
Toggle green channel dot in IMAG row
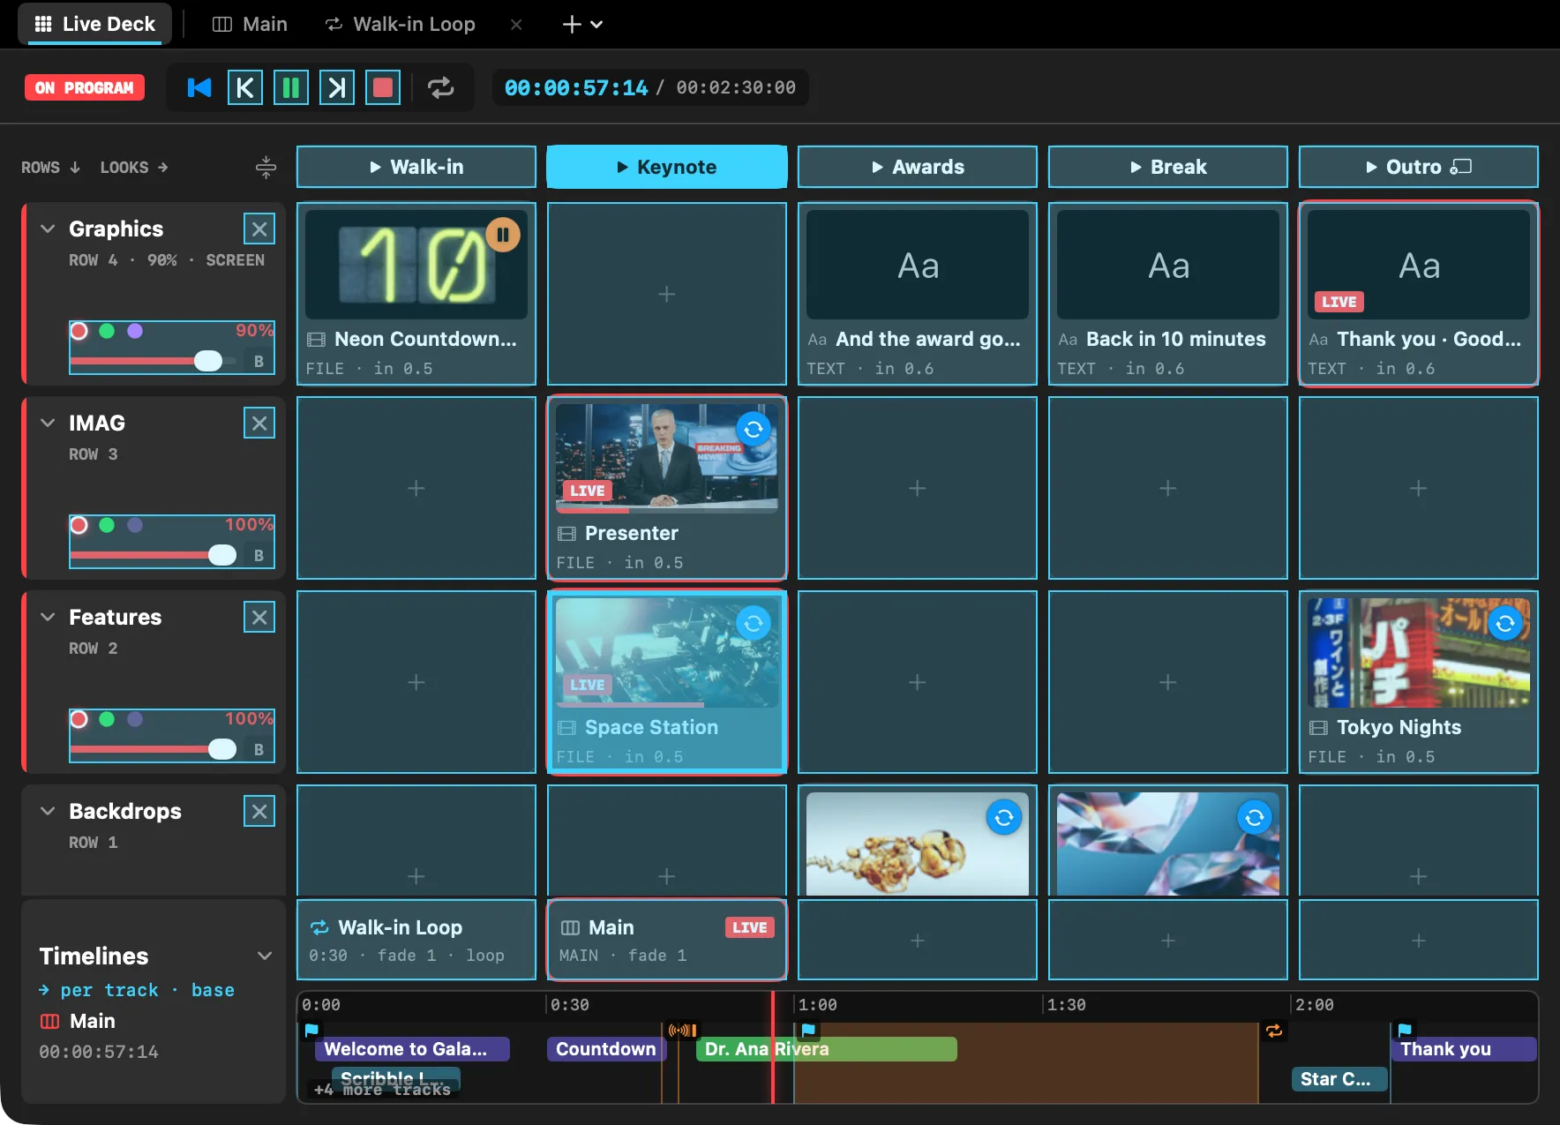pyautogui.click(x=107, y=525)
